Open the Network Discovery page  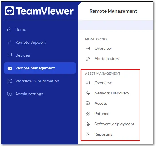(x=112, y=93)
